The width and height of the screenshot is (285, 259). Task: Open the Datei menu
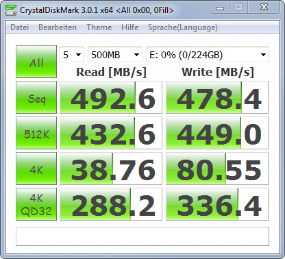click(19, 27)
